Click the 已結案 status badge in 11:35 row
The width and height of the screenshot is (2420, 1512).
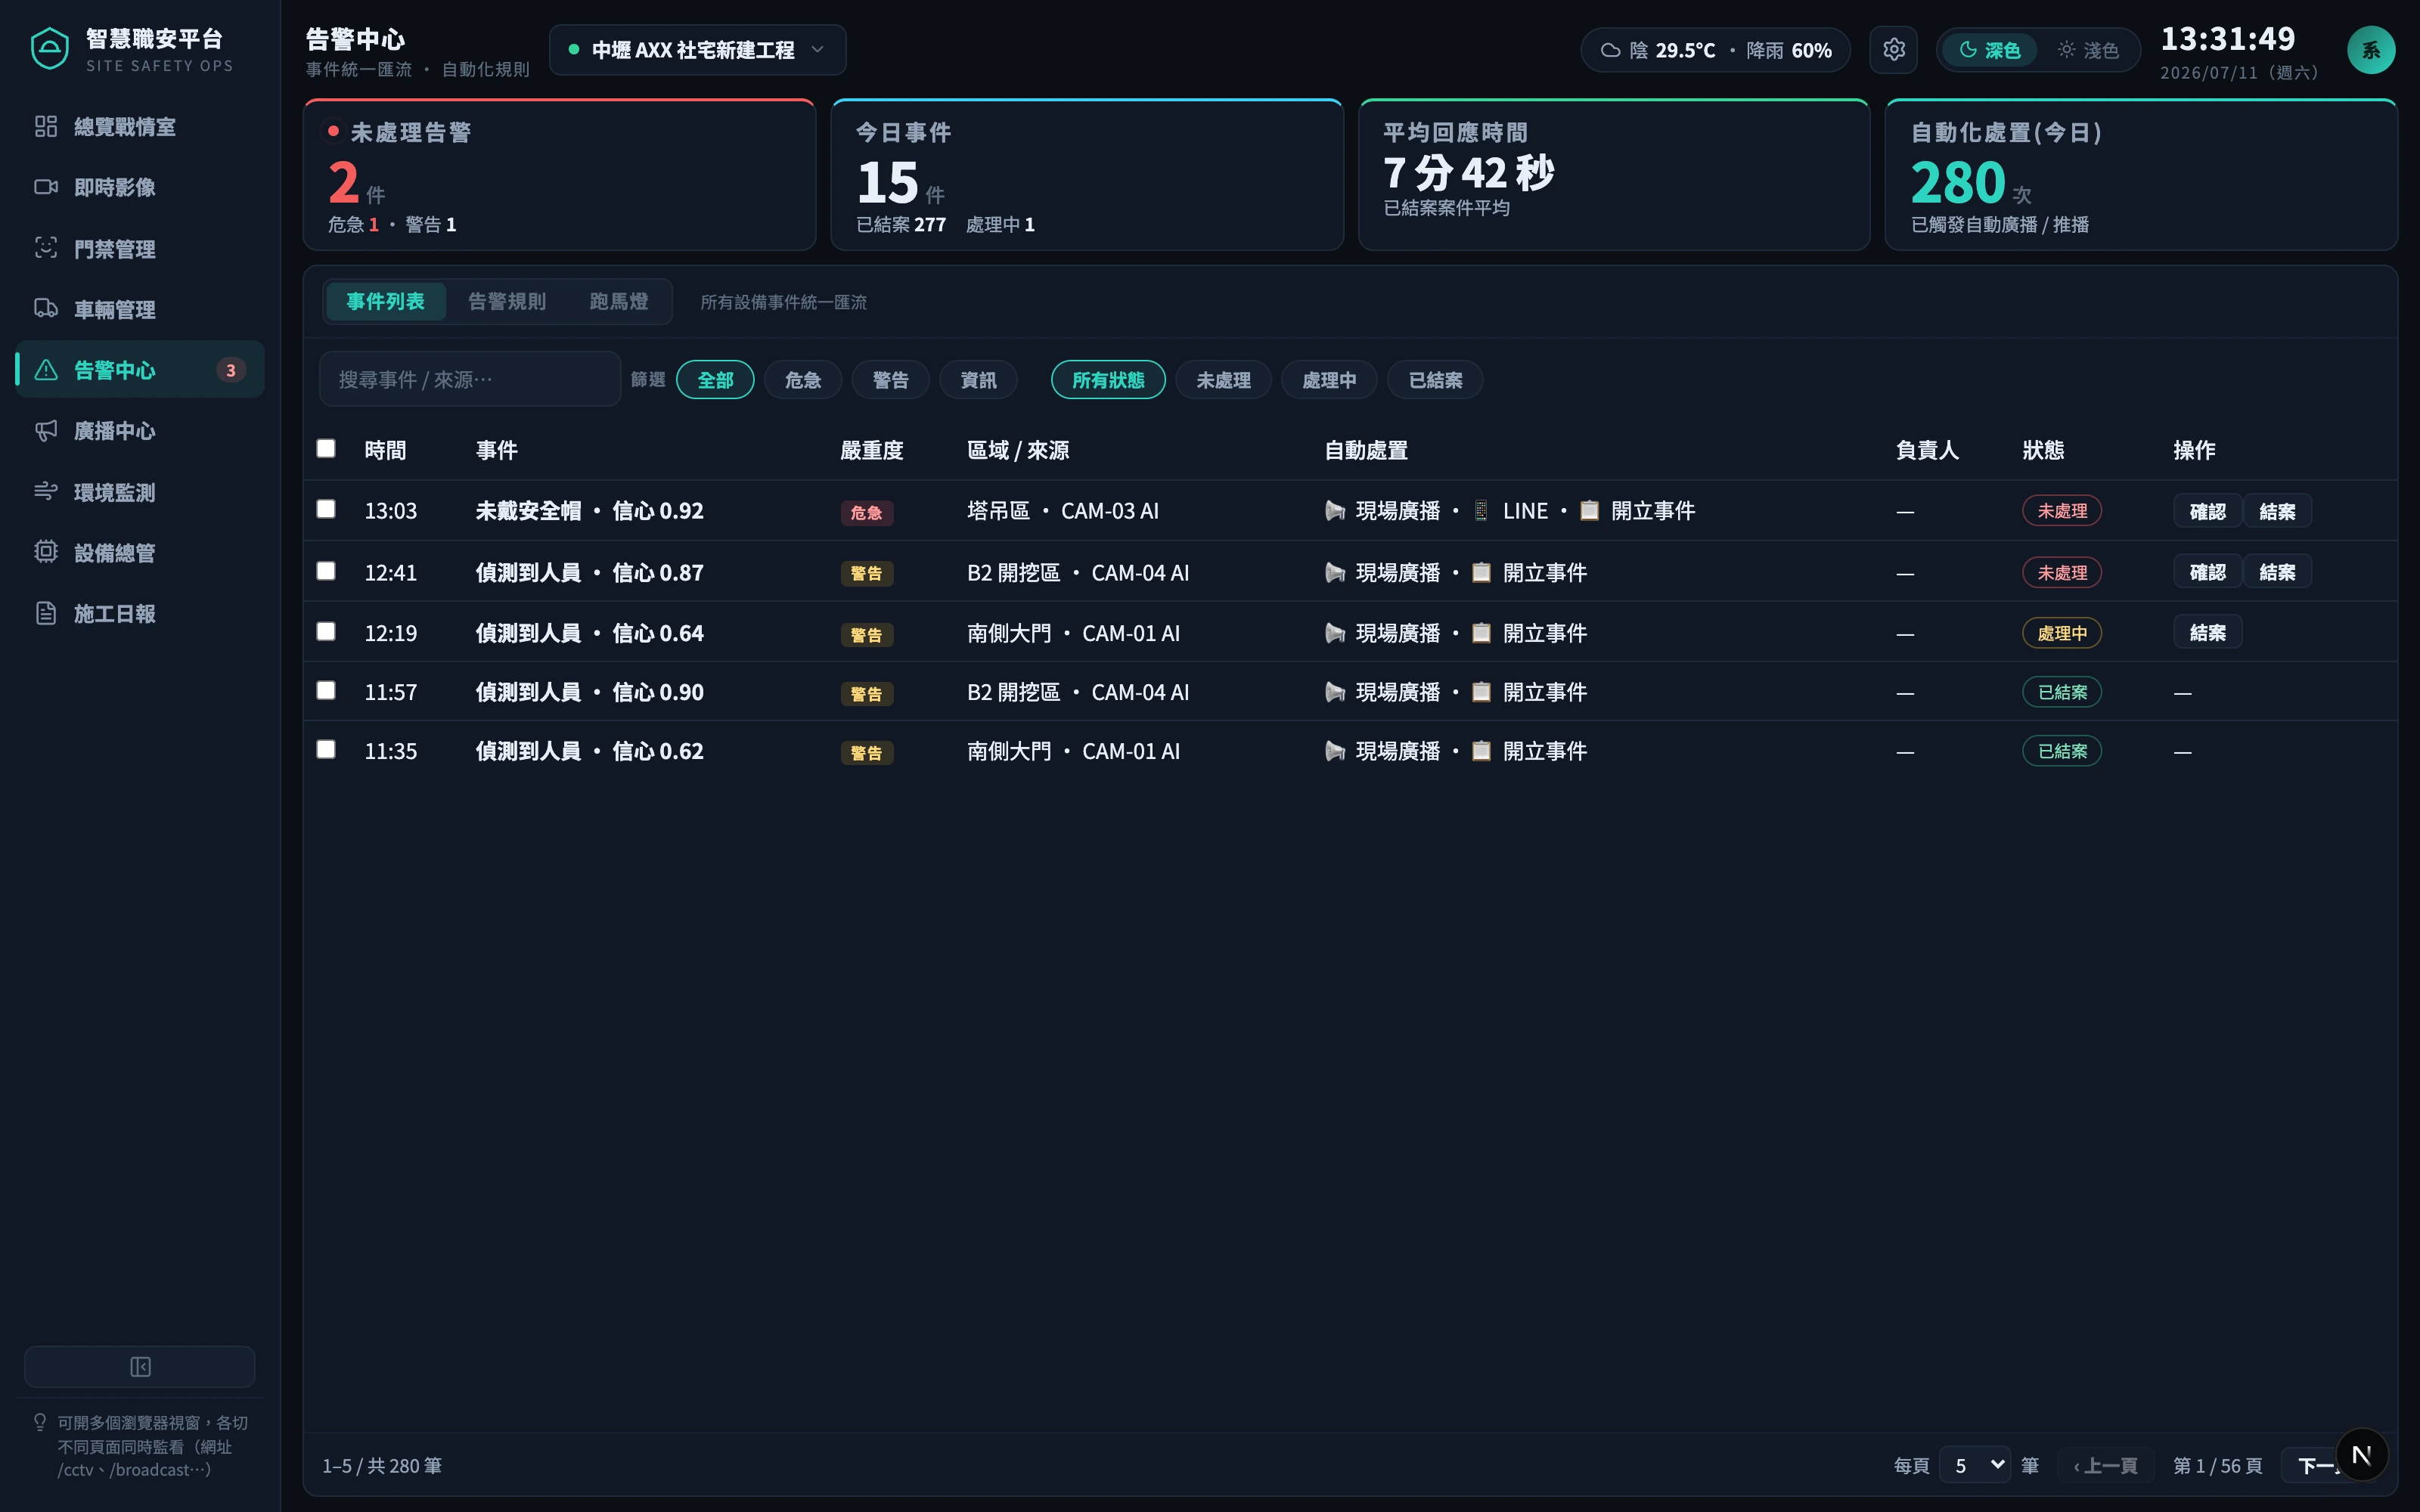(2062, 751)
